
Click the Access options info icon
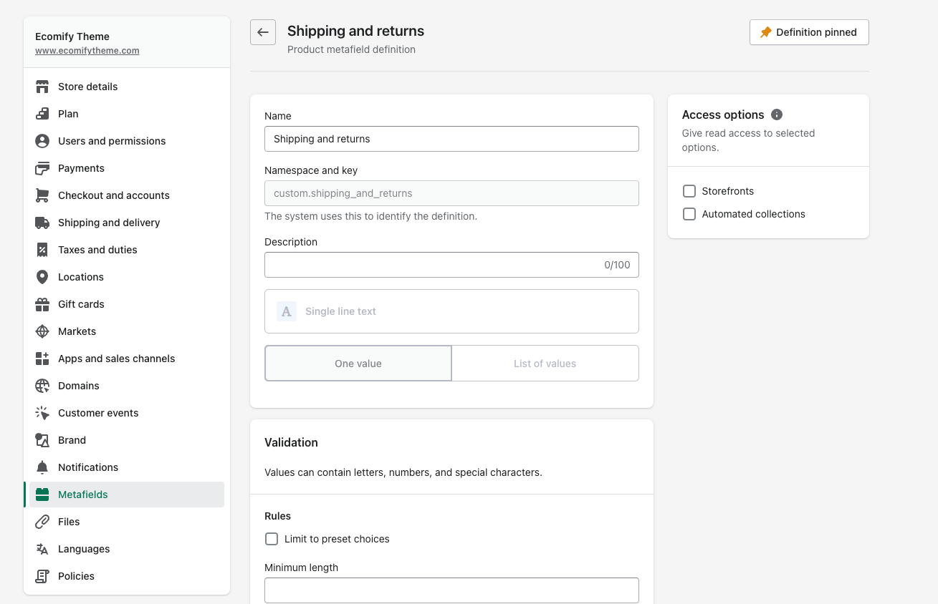777,115
